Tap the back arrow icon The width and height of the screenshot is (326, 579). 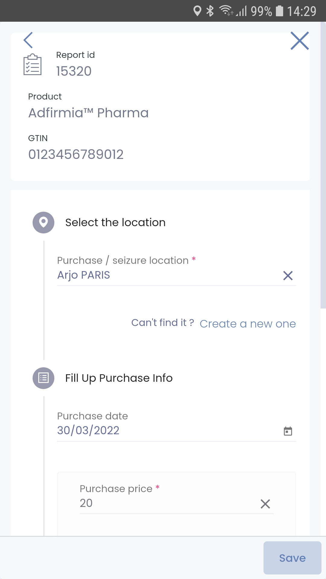[x=28, y=40]
